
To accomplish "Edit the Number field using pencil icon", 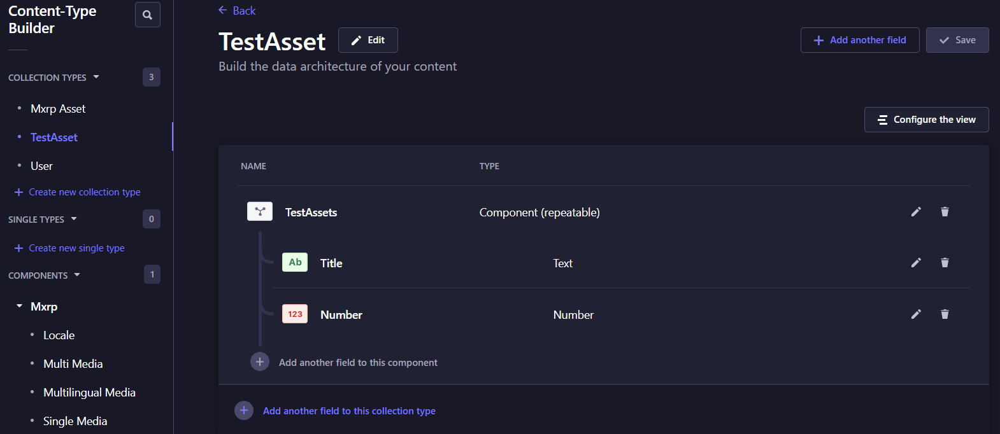I will pyautogui.click(x=916, y=314).
